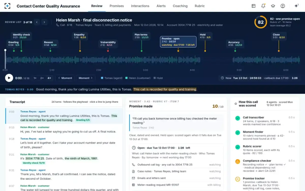Open the user profile icon

pyautogui.click(x=283, y=6)
